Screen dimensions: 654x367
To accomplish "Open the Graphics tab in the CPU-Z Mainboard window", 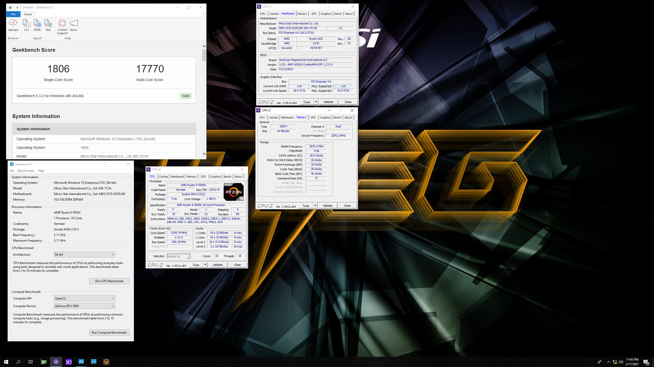I will pyautogui.click(x=326, y=14).
